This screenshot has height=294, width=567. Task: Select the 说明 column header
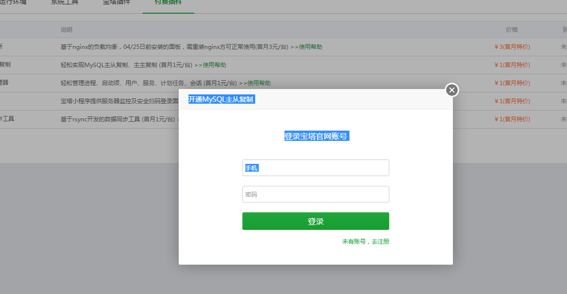click(67, 30)
